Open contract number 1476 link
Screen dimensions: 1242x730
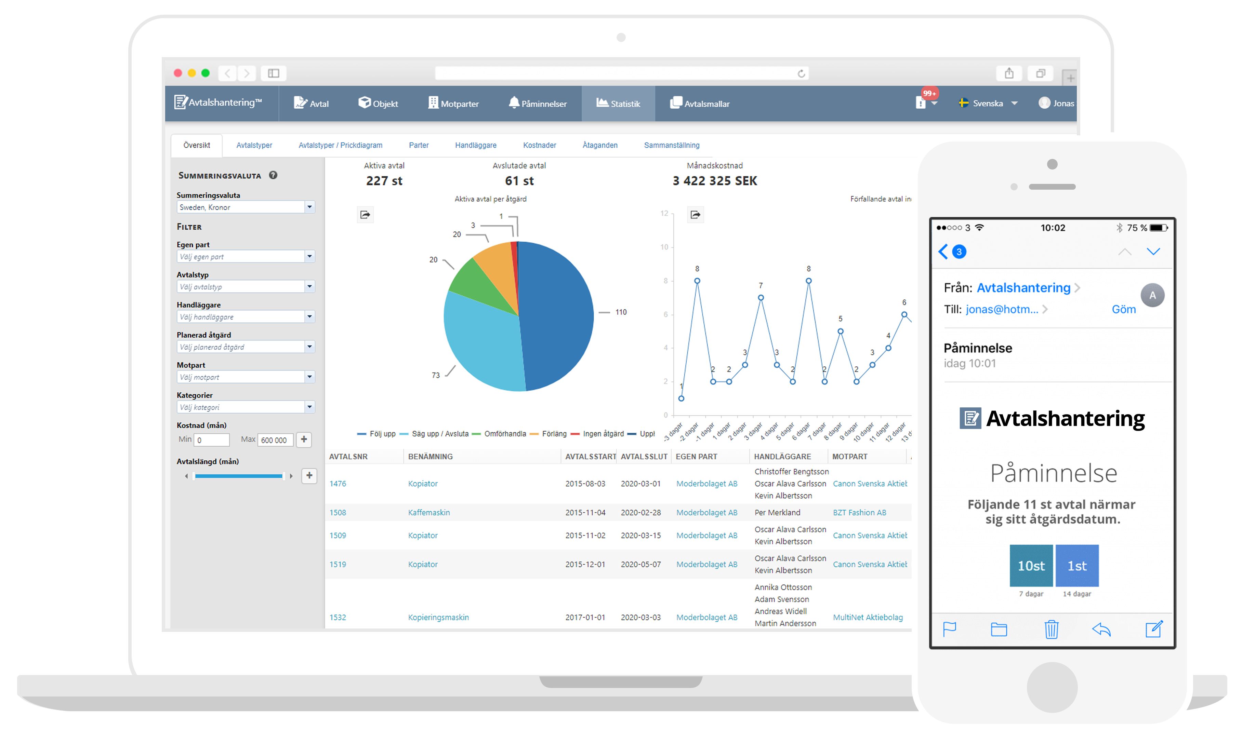click(338, 484)
